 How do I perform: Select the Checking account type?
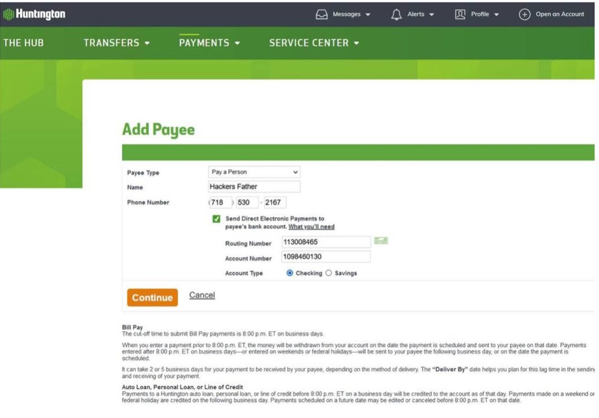289,273
